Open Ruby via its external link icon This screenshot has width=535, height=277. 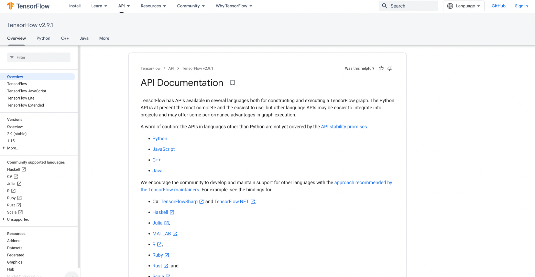[167, 255]
